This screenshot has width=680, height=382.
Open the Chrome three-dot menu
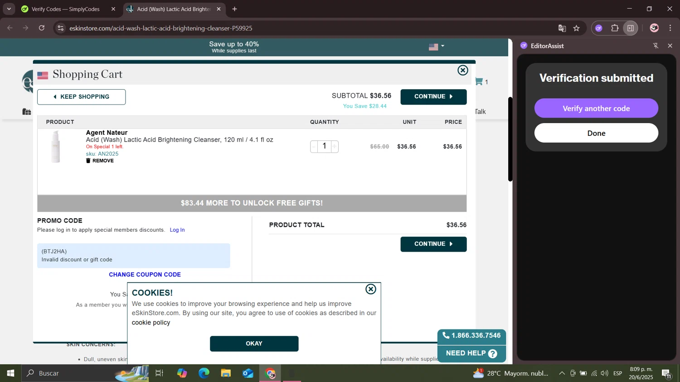coord(670,28)
